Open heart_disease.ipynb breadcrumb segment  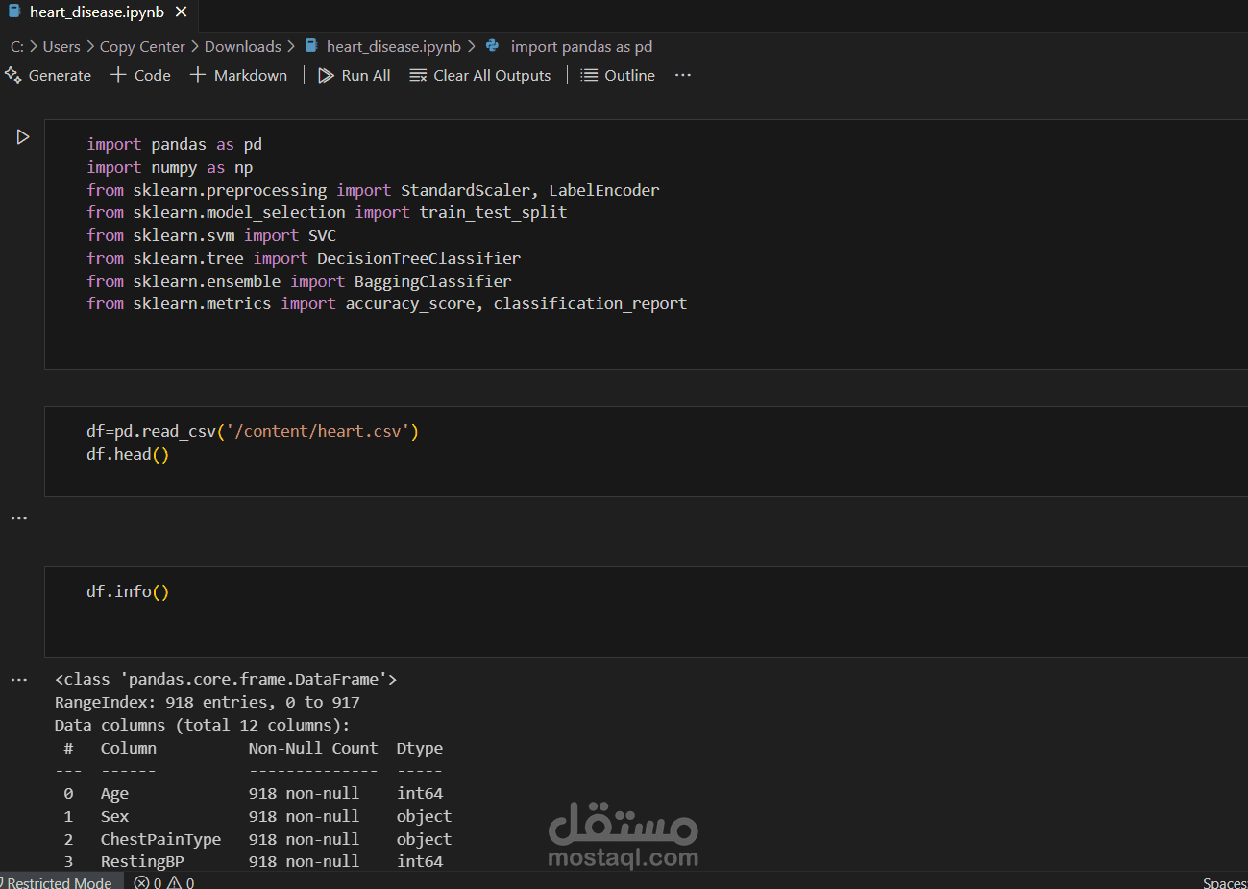394,46
